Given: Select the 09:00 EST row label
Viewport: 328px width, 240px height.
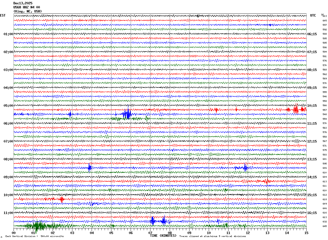Looking at the screenshot, I should point(8,177).
